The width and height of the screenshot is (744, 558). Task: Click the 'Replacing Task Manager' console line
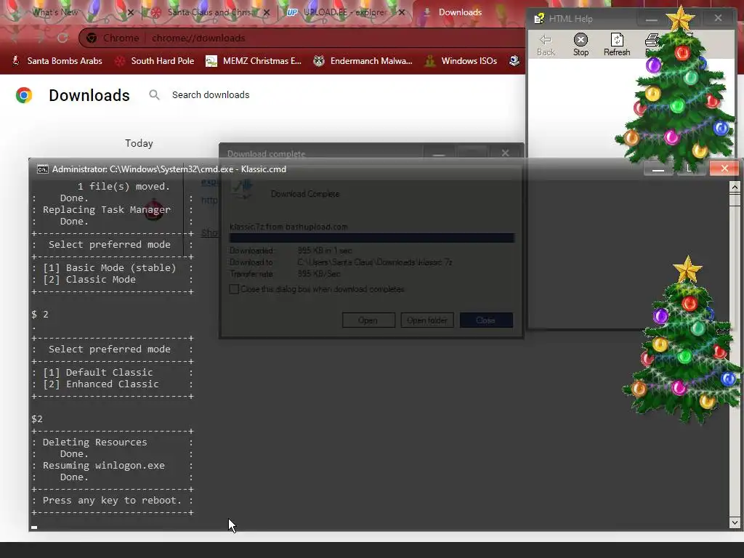pyautogui.click(x=106, y=210)
